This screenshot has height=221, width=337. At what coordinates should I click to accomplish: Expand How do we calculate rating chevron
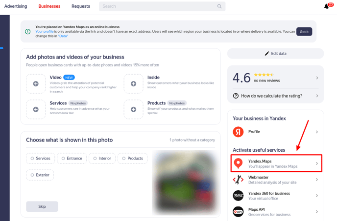pos(317,96)
